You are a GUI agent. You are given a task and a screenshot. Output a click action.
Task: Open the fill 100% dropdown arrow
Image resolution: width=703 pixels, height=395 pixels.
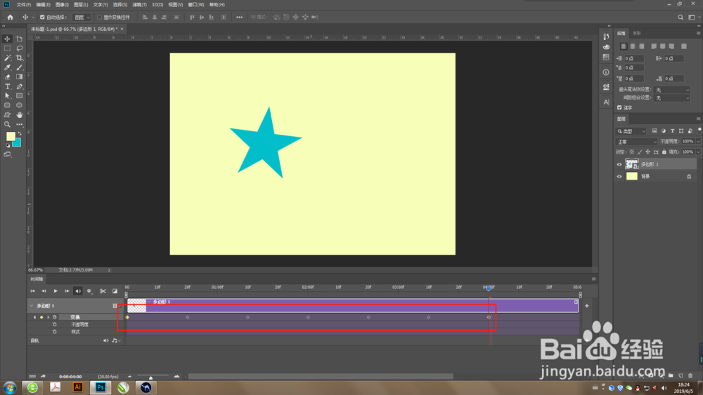(698, 152)
